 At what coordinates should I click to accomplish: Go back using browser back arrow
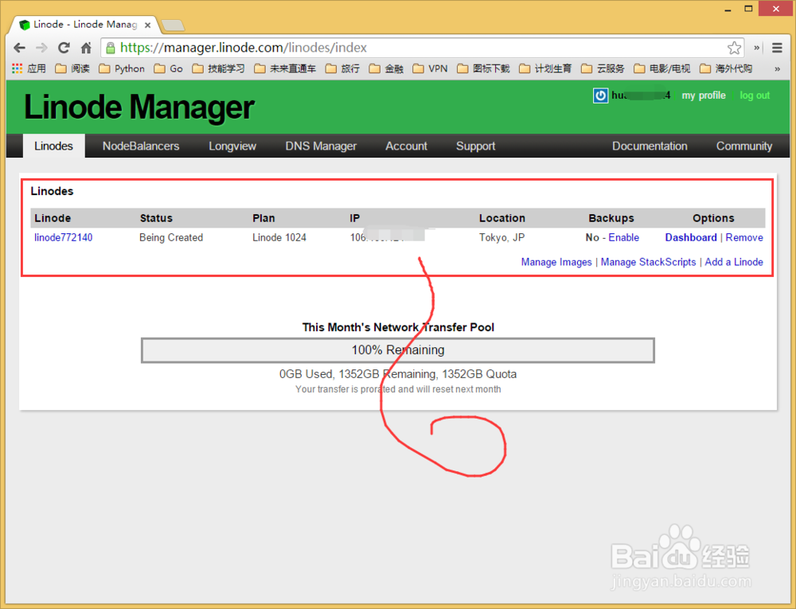tap(19, 48)
